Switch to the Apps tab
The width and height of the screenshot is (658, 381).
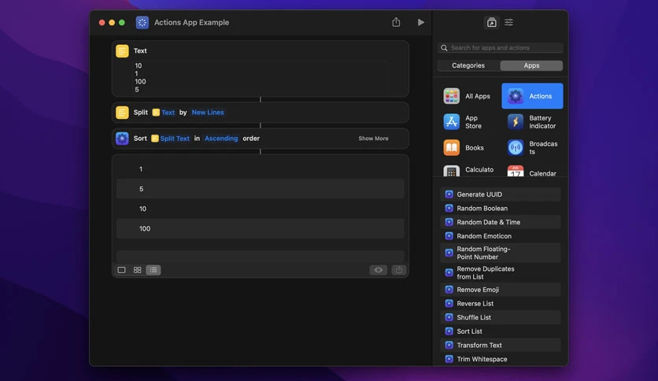[x=531, y=65]
